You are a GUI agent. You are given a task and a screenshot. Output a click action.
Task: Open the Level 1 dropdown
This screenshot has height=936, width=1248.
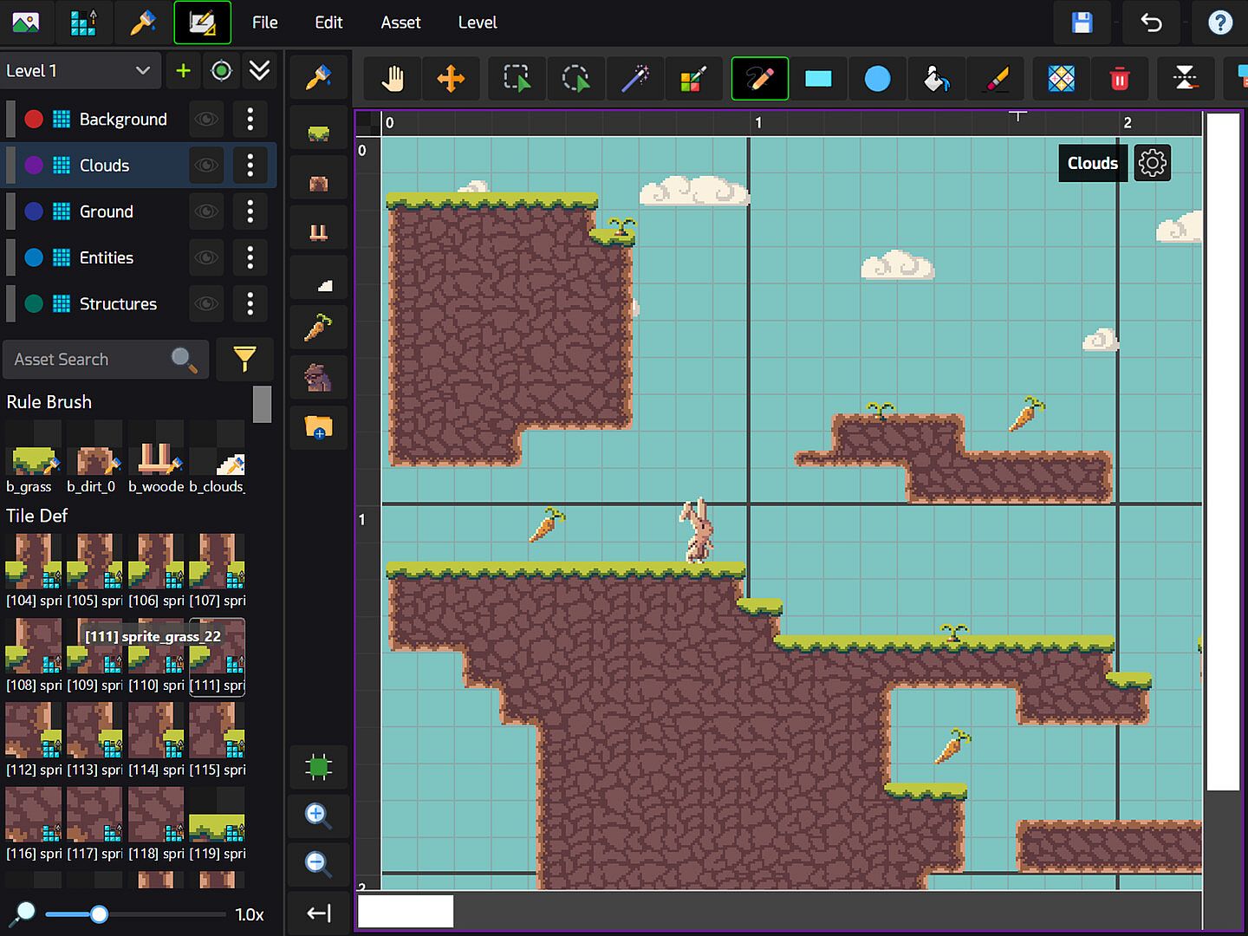(80, 71)
